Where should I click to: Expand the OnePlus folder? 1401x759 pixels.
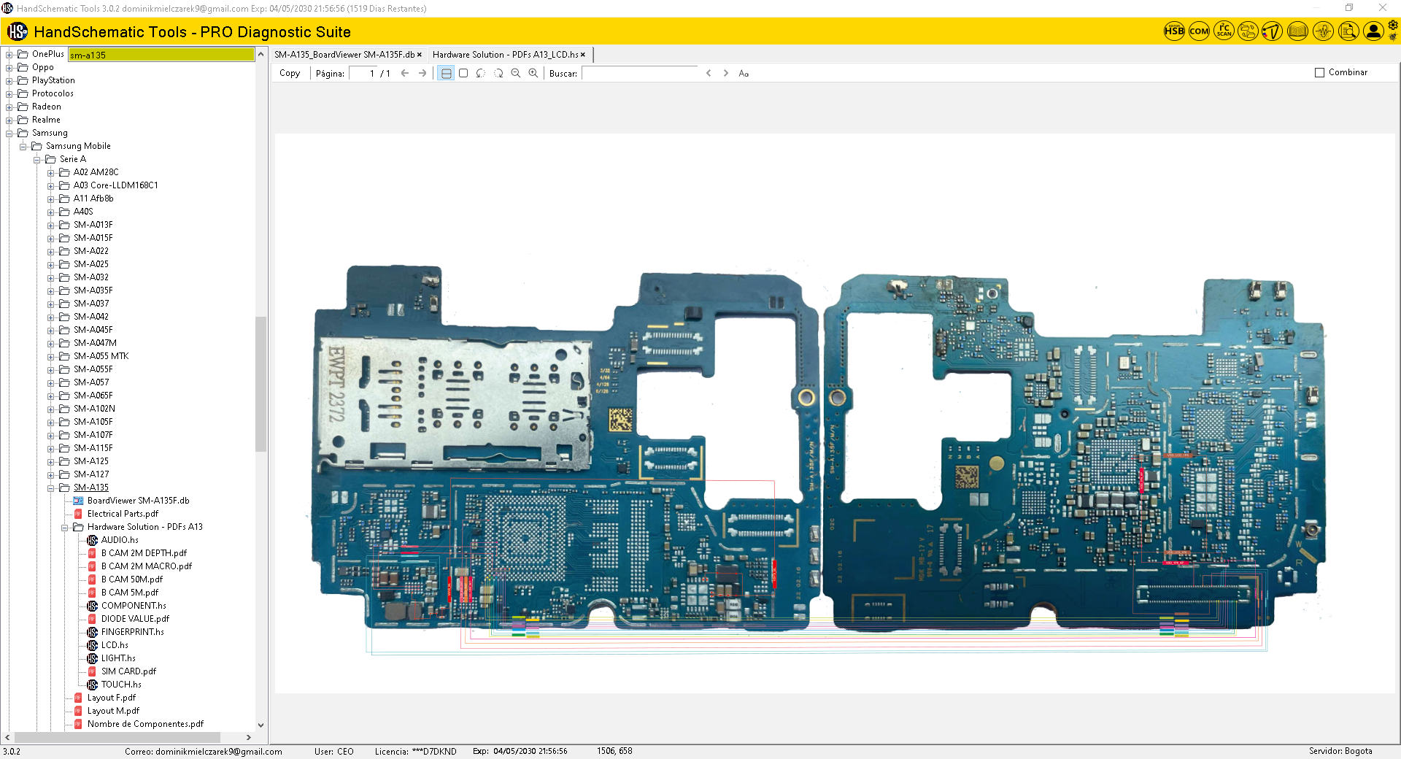click(9, 54)
